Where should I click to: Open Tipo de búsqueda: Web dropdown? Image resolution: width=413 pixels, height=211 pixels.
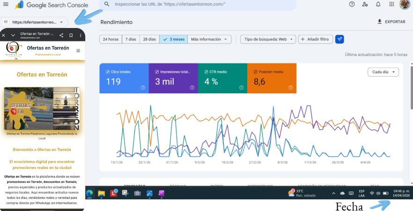click(x=268, y=39)
